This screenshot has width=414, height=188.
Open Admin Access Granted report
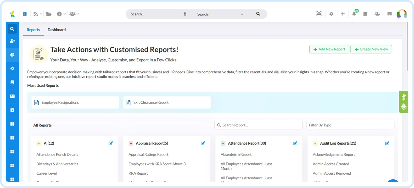pos(331,164)
